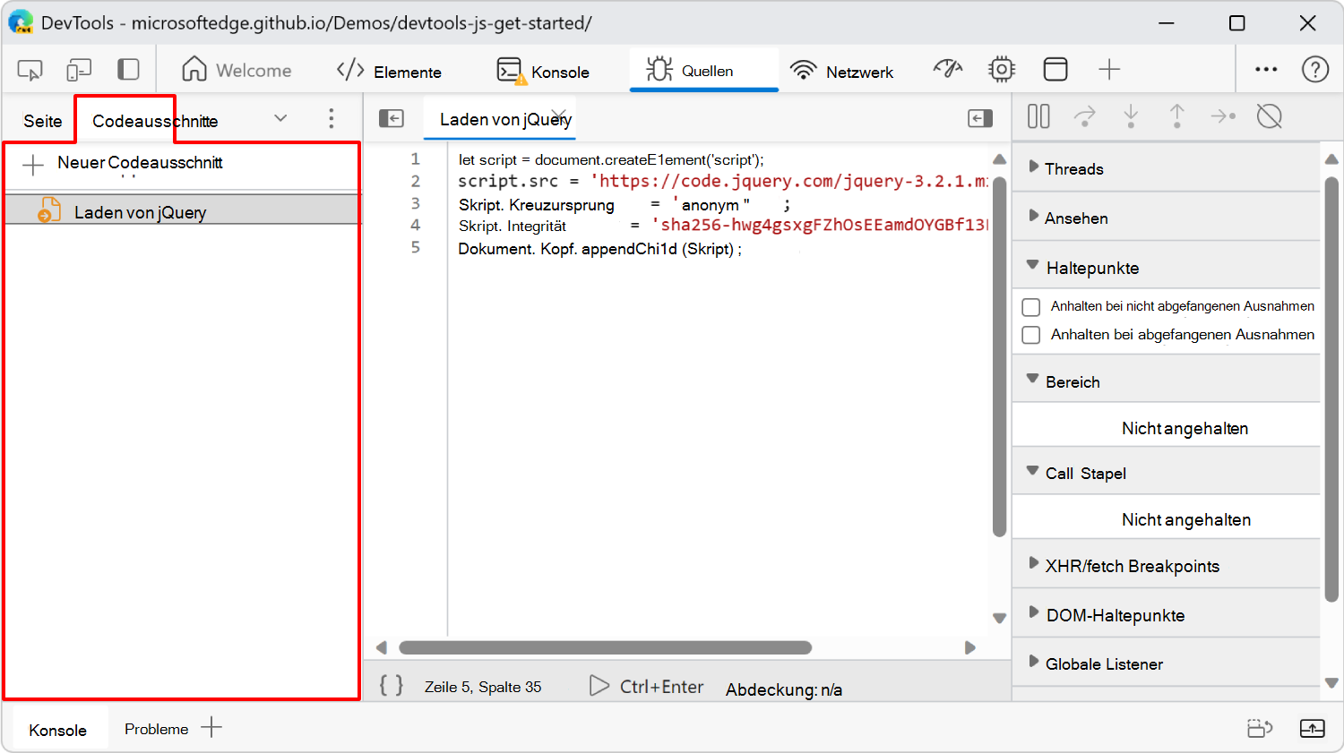Click the pause script execution icon
Viewport: 1344px width, 753px height.
(1038, 116)
